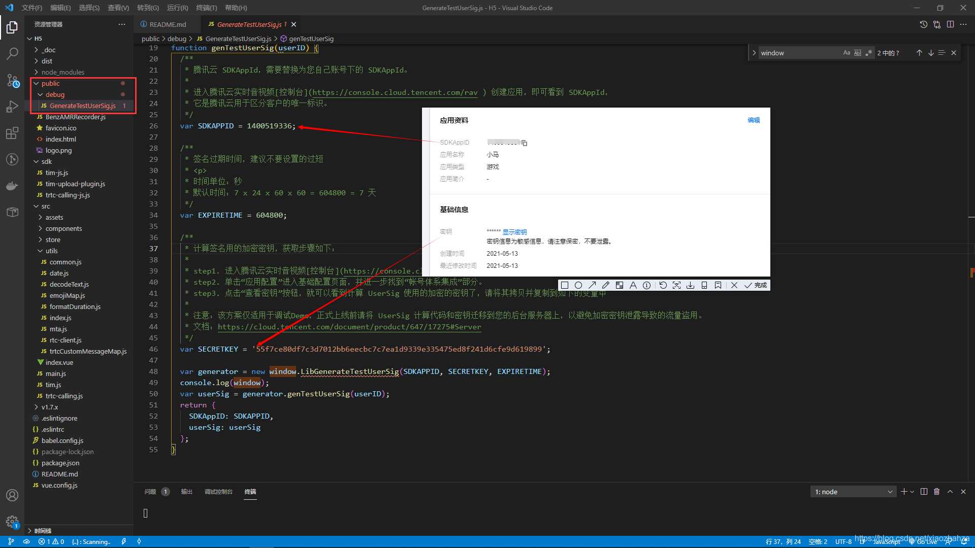Toggle find in selection
This screenshot has width=975, height=548.
[941, 53]
